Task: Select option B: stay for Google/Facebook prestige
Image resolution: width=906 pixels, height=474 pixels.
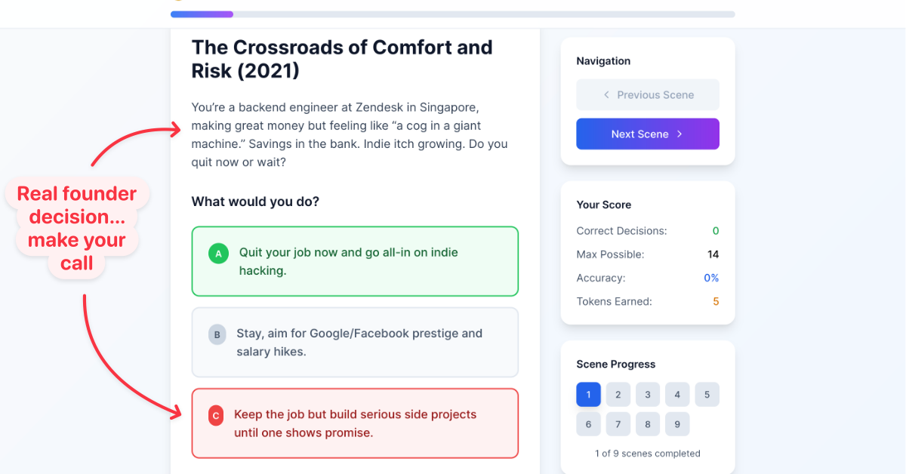Action: 355,342
